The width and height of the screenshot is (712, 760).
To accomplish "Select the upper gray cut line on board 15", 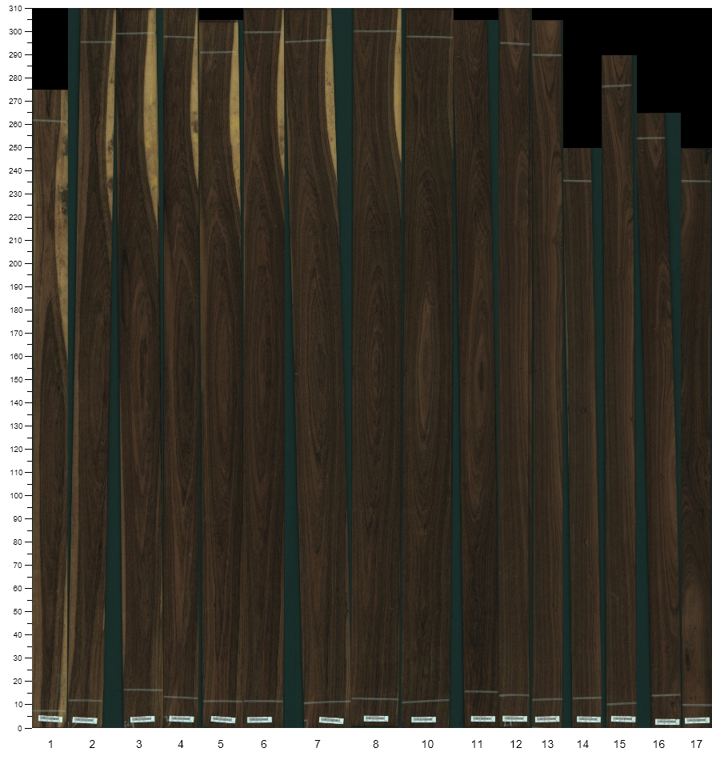I will coord(617,86).
